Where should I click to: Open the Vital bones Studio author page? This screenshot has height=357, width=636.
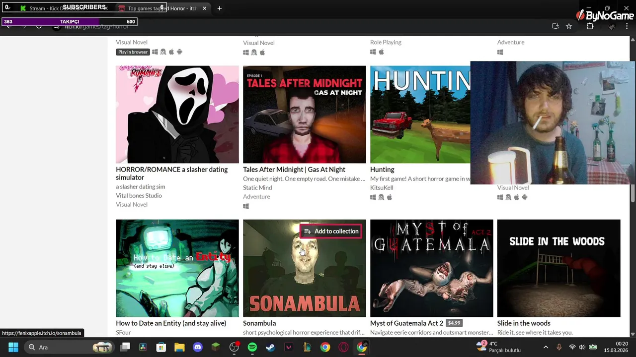tap(139, 195)
